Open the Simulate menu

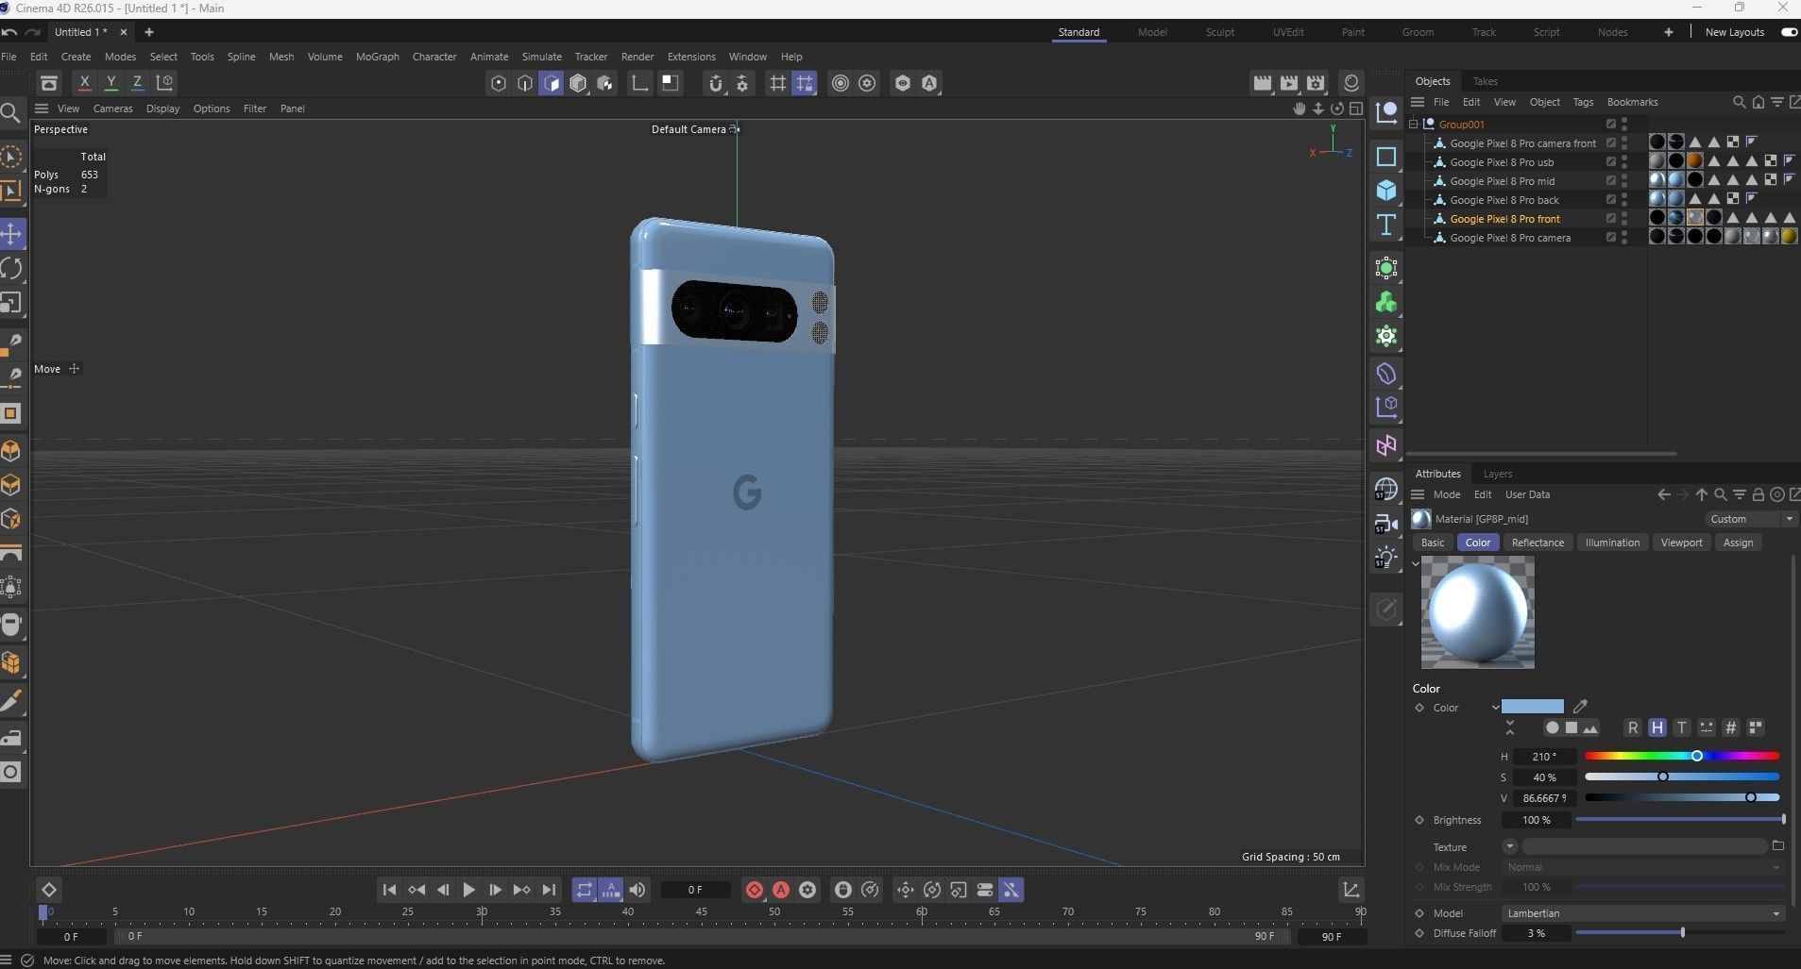pyautogui.click(x=541, y=57)
